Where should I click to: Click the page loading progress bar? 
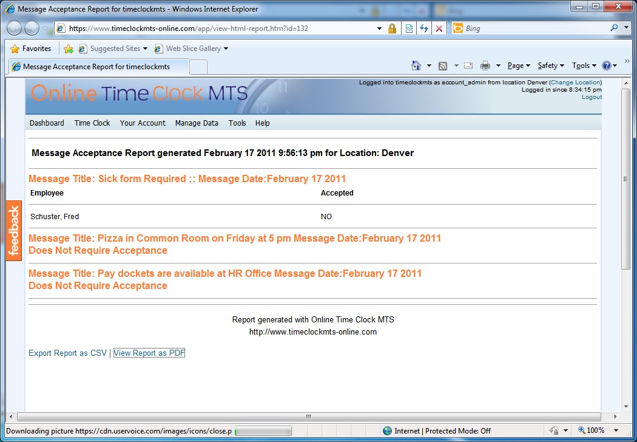click(263, 431)
